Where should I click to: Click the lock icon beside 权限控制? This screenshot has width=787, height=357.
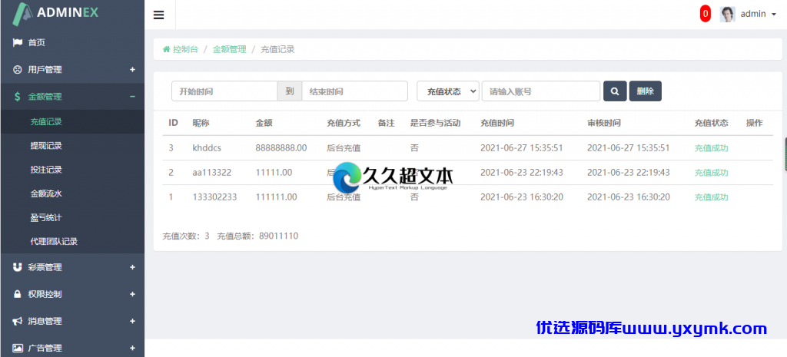pos(17,294)
